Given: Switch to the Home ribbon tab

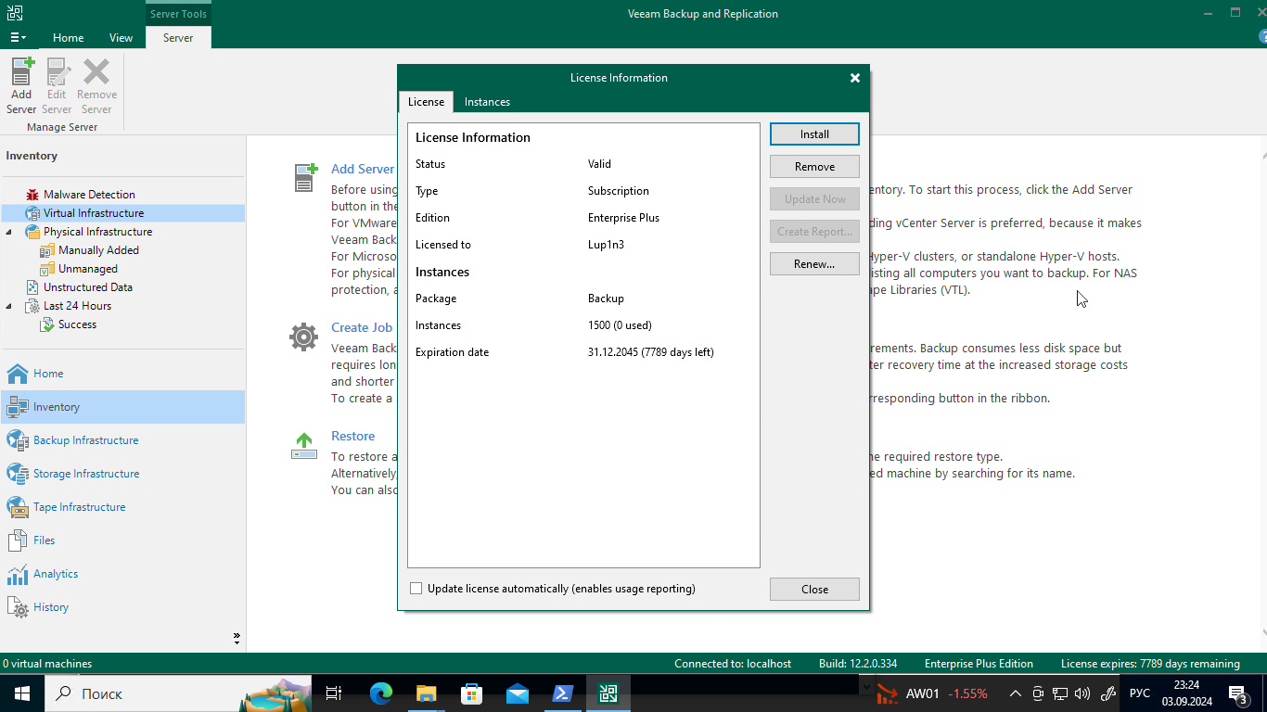Looking at the screenshot, I should click(69, 38).
